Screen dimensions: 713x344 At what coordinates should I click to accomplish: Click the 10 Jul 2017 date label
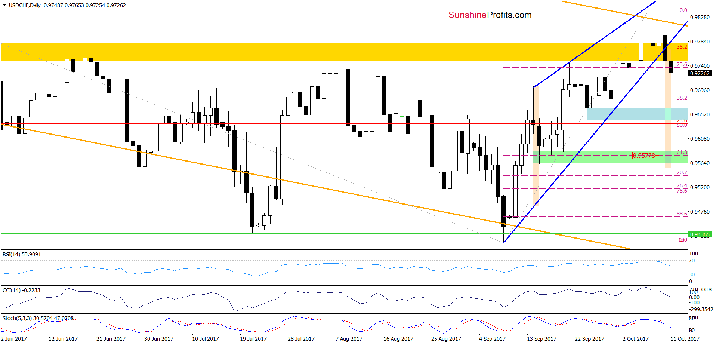[x=206, y=339]
